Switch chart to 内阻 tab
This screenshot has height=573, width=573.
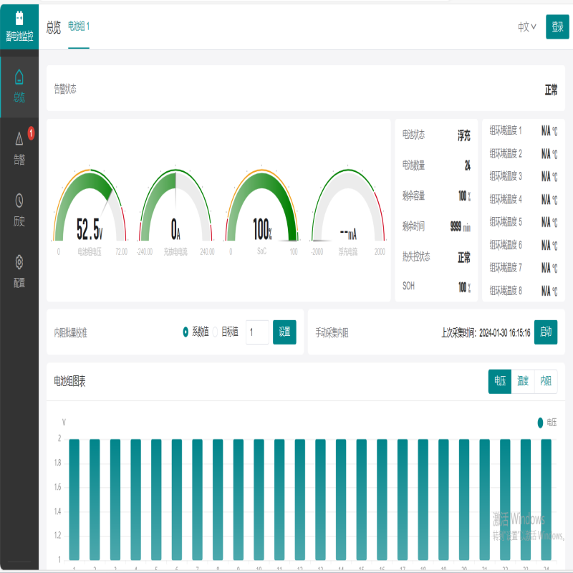546,382
